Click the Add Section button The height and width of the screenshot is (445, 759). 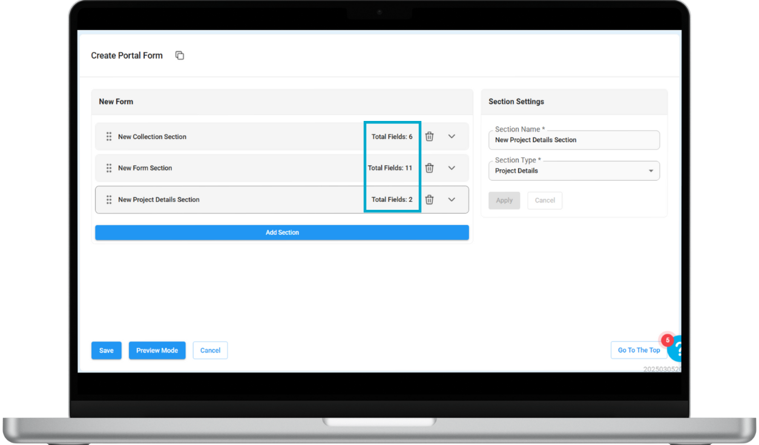pyautogui.click(x=282, y=233)
